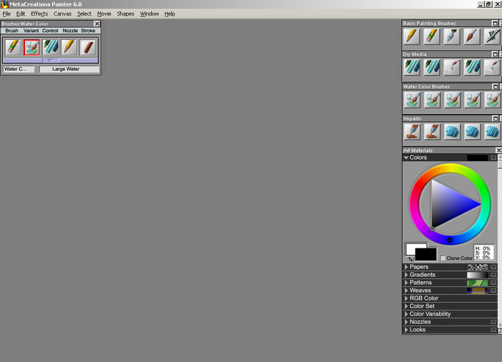Expand the RGB Color section
Viewport: 502px width, 362px height.
[x=406, y=298]
